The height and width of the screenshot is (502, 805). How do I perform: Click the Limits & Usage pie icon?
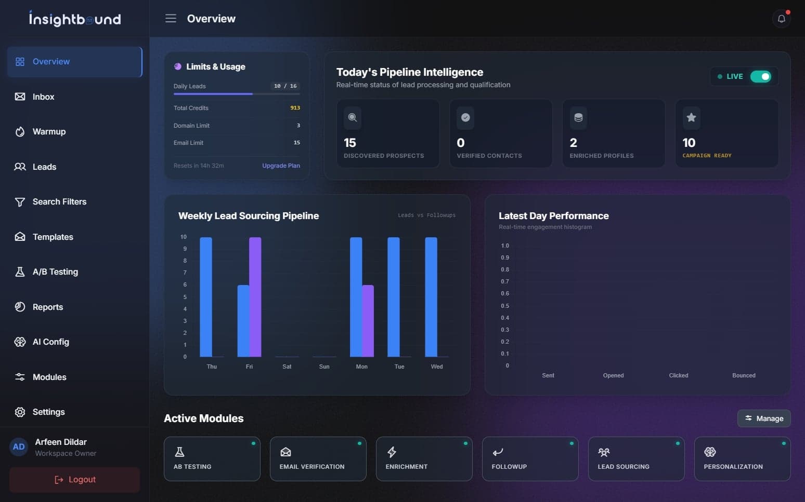(x=178, y=66)
